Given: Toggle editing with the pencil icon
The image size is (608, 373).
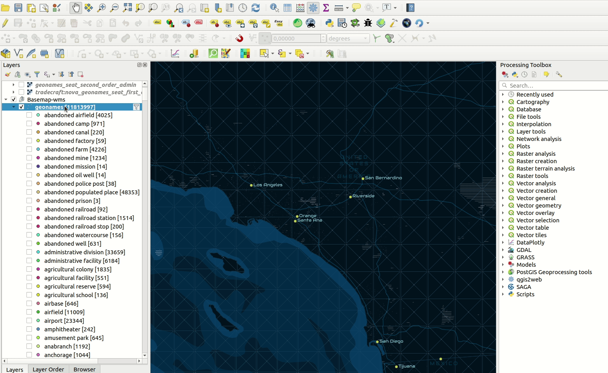Looking at the screenshot, I should (5, 23).
